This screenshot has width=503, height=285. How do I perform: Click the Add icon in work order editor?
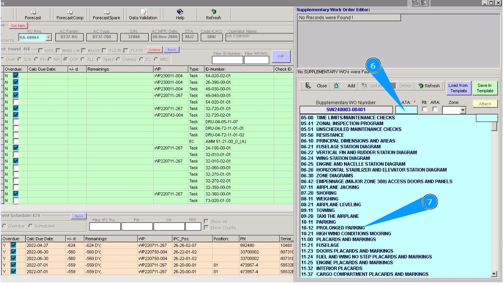point(336,86)
